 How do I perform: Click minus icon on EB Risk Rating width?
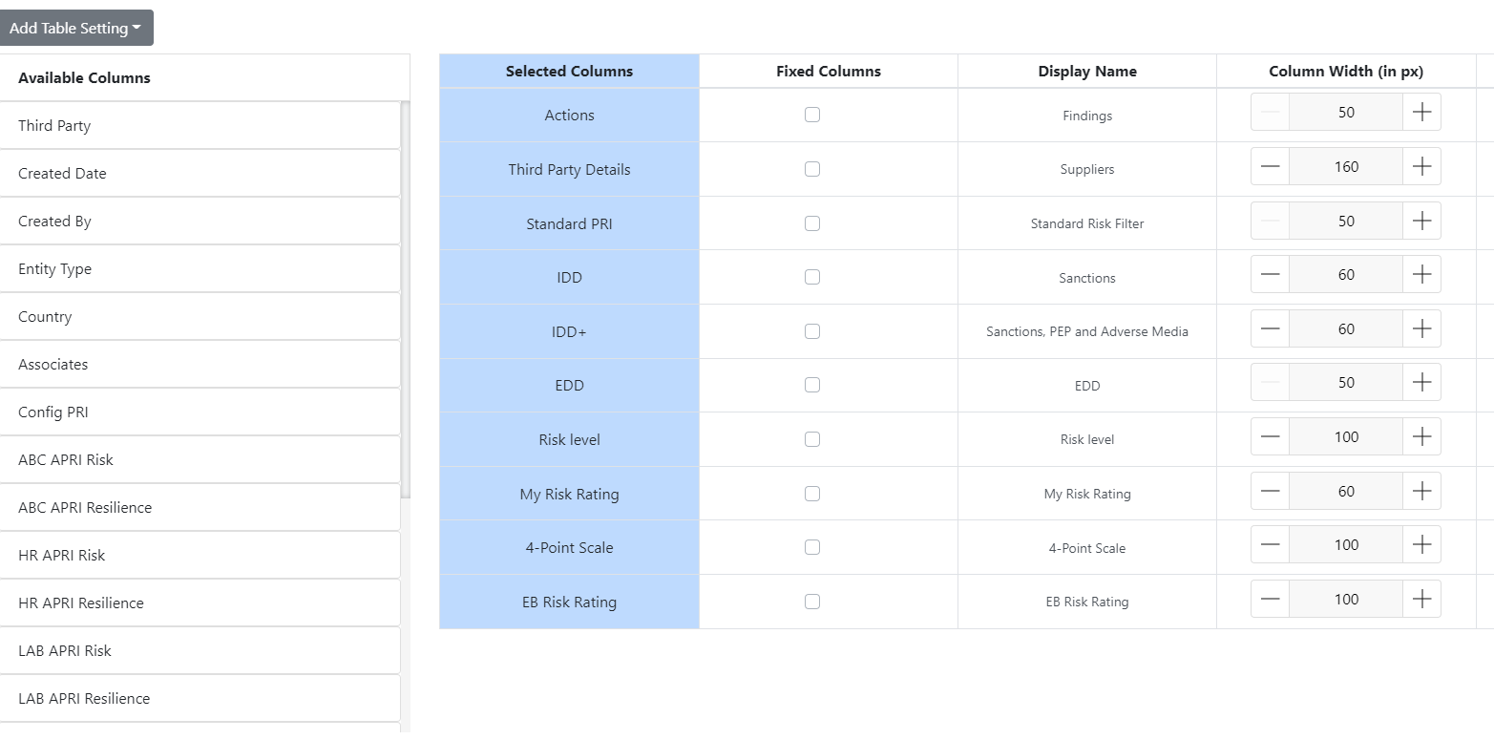(x=1270, y=599)
